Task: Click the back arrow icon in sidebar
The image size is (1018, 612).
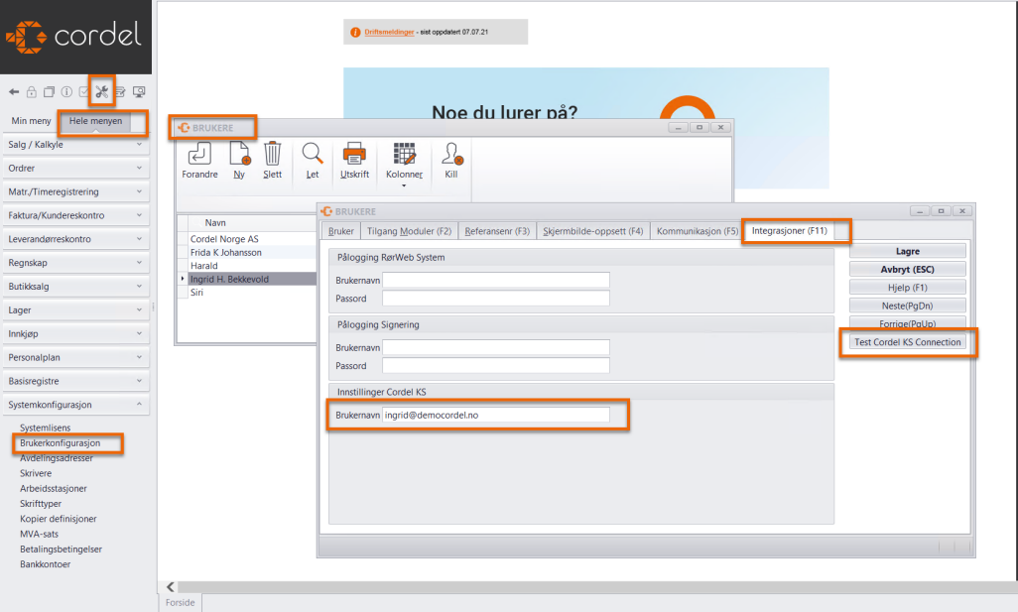Action: coord(14,92)
